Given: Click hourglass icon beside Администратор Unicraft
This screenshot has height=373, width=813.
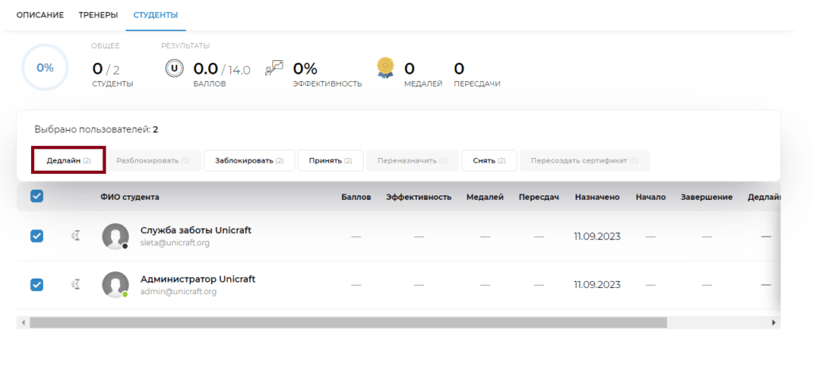Looking at the screenshot, I should click(x=75, y=284).
